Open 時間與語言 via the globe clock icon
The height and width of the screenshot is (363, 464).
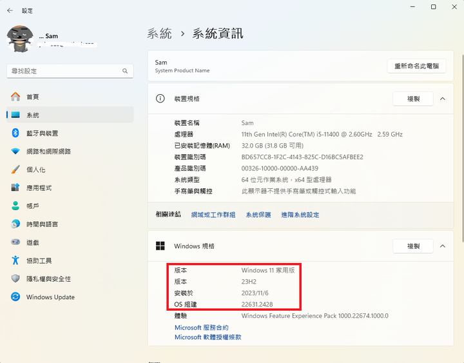click(x=15, y=224)
